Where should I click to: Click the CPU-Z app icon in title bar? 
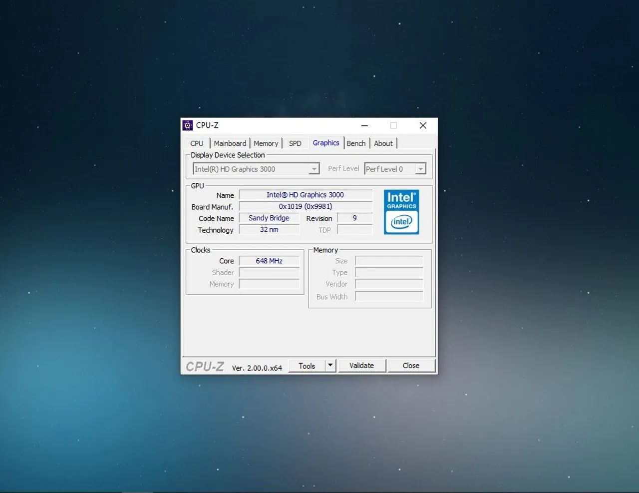point(188,125)
